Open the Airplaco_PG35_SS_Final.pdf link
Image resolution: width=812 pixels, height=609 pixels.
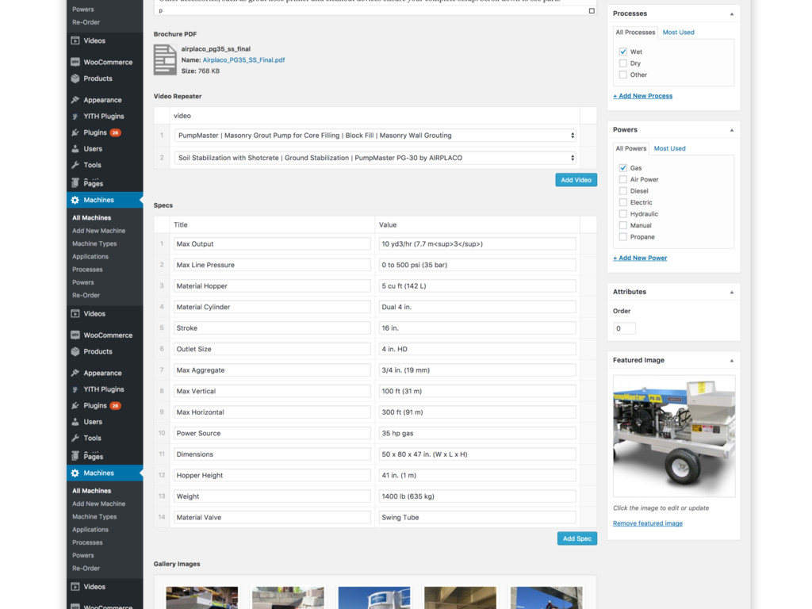point(243,60)
